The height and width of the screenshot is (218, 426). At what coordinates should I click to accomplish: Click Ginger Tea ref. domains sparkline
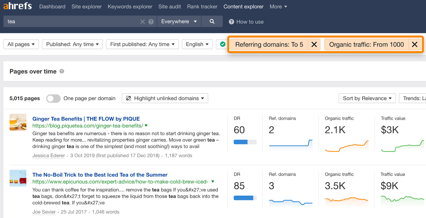(x=291, y=145)
